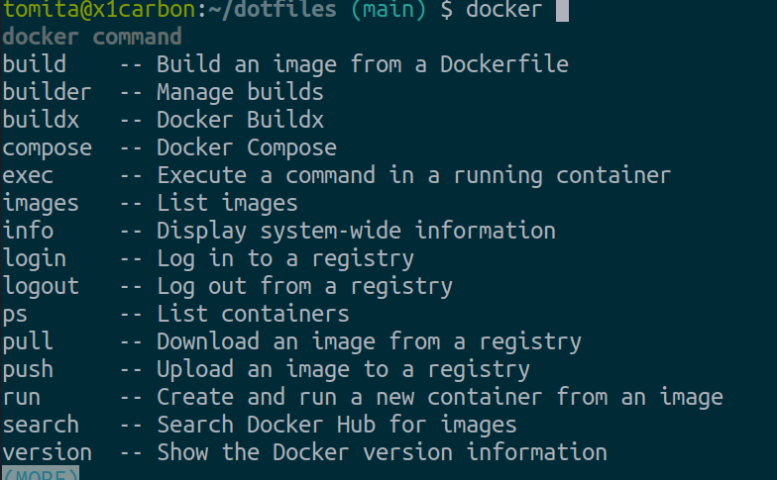
Task: Select the version completion entry
Action: click(x=47, y=453)
